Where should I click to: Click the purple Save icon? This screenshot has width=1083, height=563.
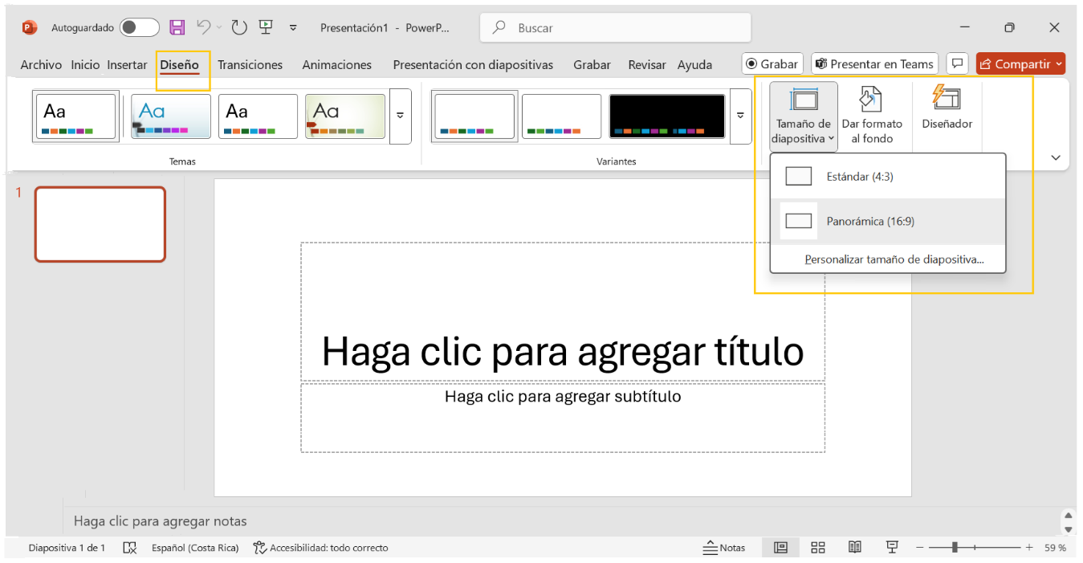177,27
